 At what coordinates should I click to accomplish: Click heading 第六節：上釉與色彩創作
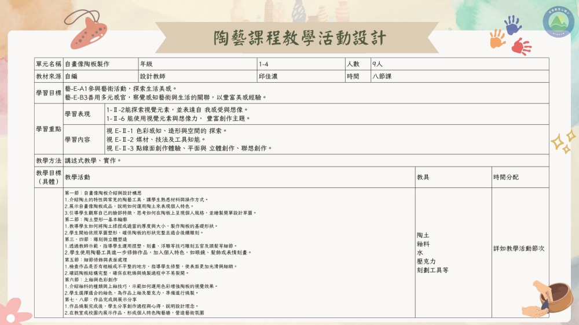pyautogui.click(x=91, y=280)
